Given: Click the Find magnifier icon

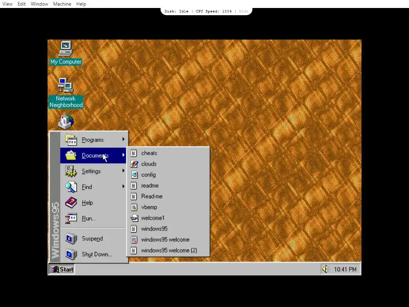Looking at the screenshot, I should point(71,187).
